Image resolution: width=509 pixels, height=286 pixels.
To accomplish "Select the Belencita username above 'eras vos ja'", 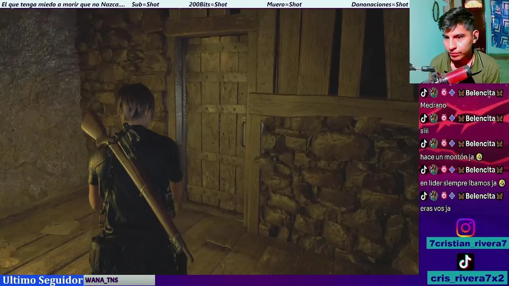I will [480, 196].
